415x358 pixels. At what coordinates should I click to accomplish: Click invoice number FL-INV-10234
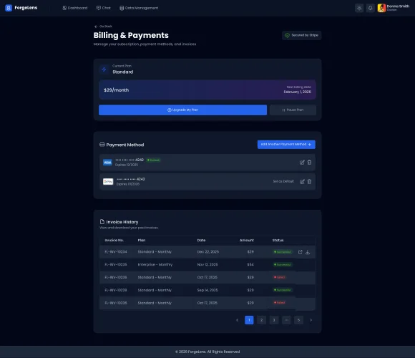pos(116,252)
